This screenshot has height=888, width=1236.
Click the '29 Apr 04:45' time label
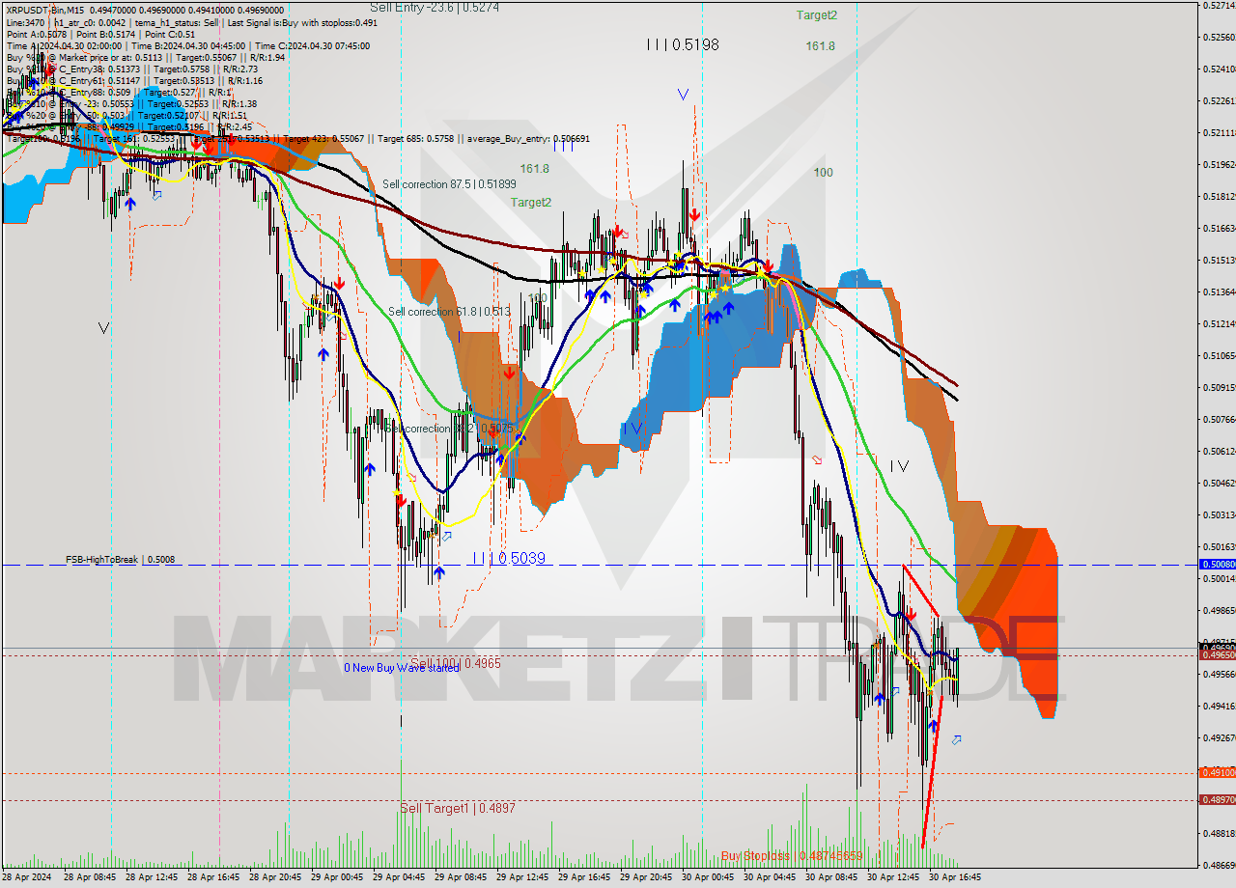399,877
